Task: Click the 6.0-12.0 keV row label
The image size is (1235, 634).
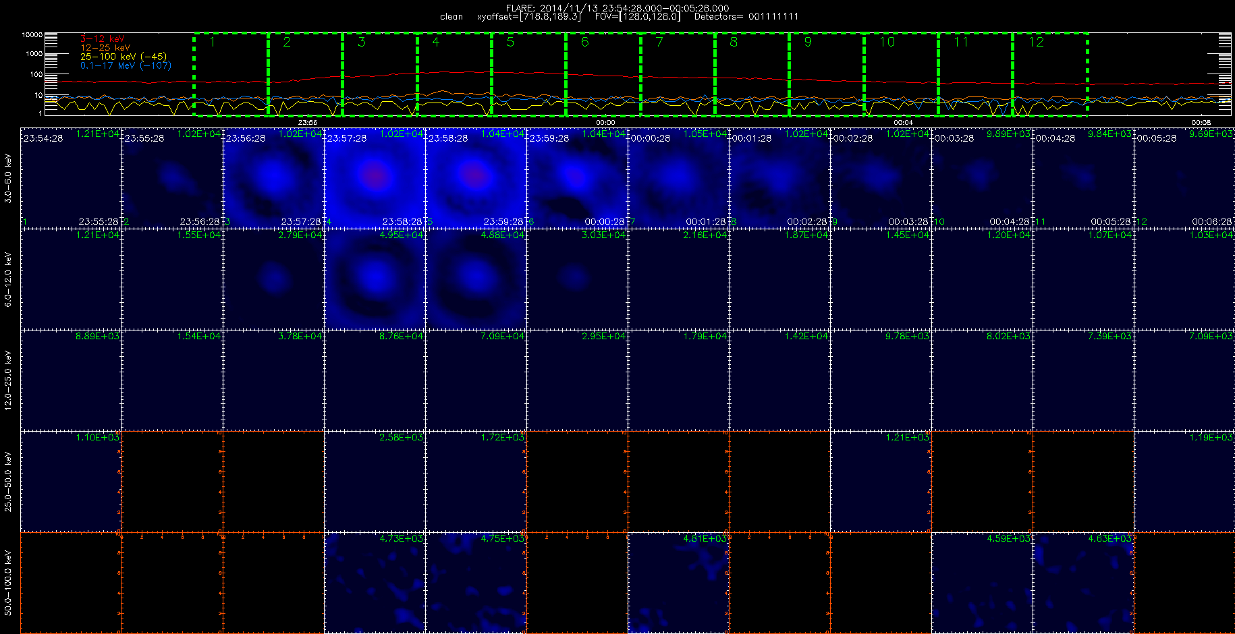Action: tap(9, 279)
